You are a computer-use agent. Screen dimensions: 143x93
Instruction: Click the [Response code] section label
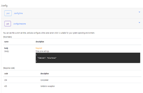[x=9, y=68]
